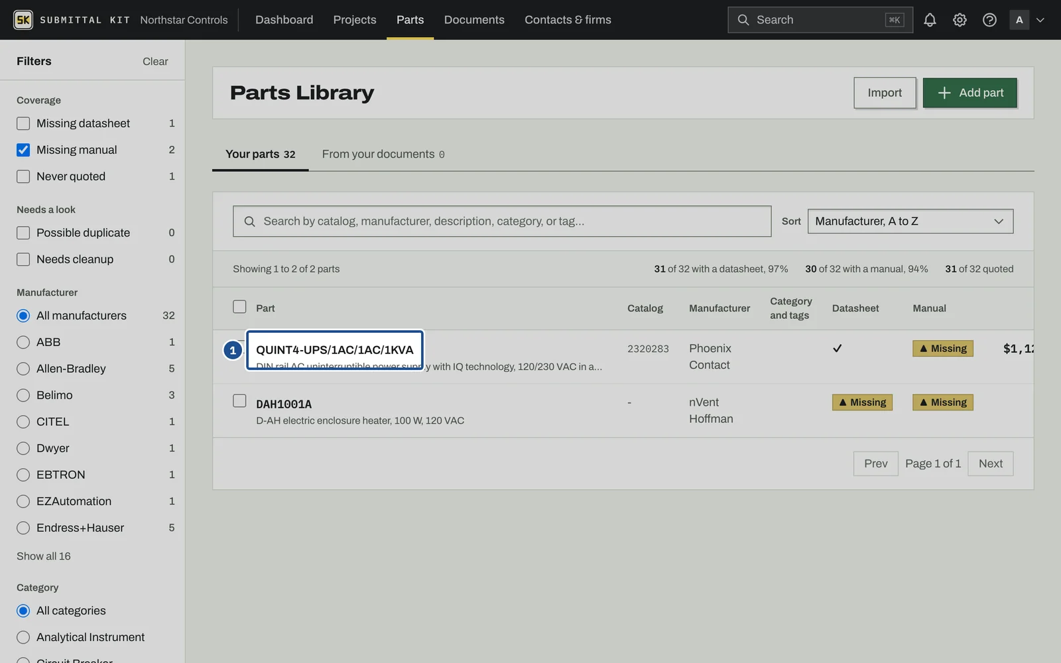Screen dimensions: 1061x663
Task: Open part DAH1001A
Action: click(x=284, y=404)
